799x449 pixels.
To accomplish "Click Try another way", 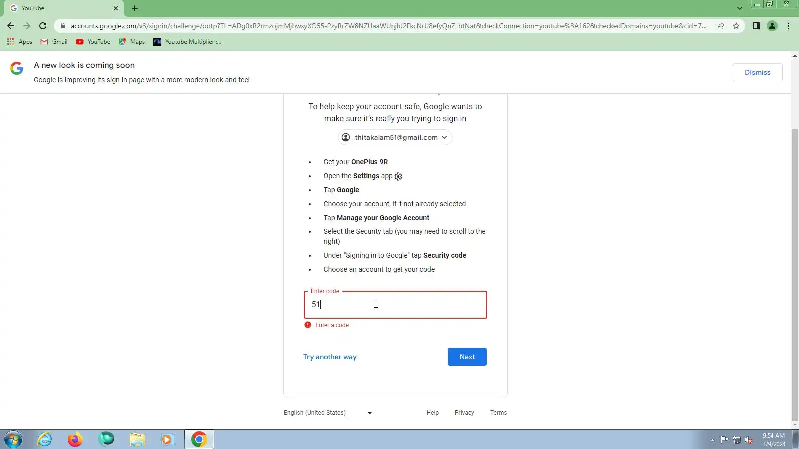I will pyautogui.click(x=330, y=357).
